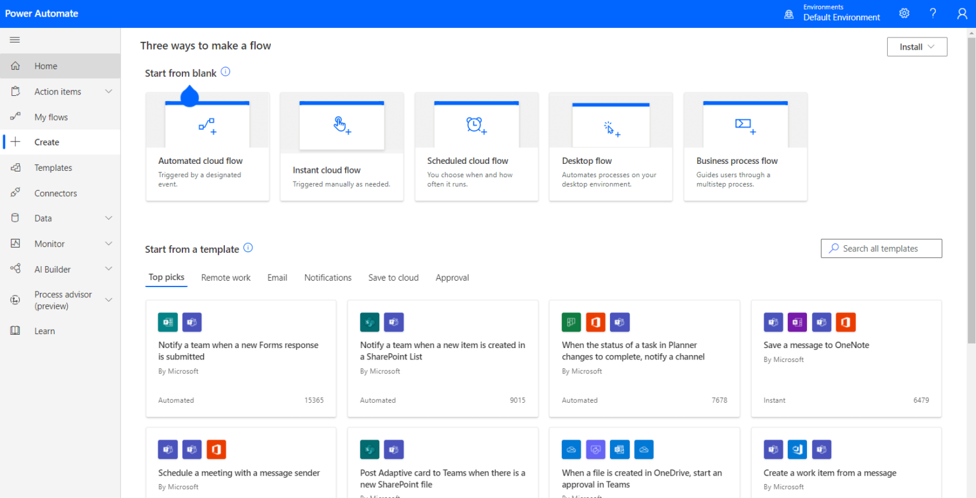Choose the Desktop flow card title
976x498 pixels.
tap(587, 161)
